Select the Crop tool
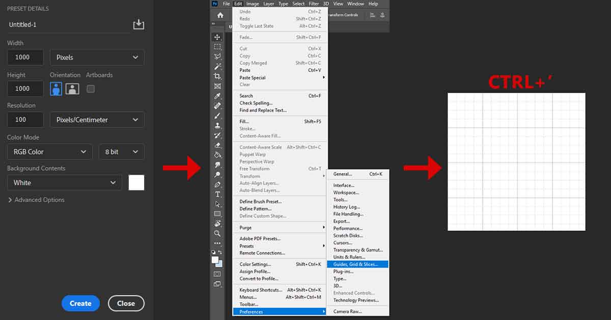Viewport: 611px width, 320px height. point(217,76)
